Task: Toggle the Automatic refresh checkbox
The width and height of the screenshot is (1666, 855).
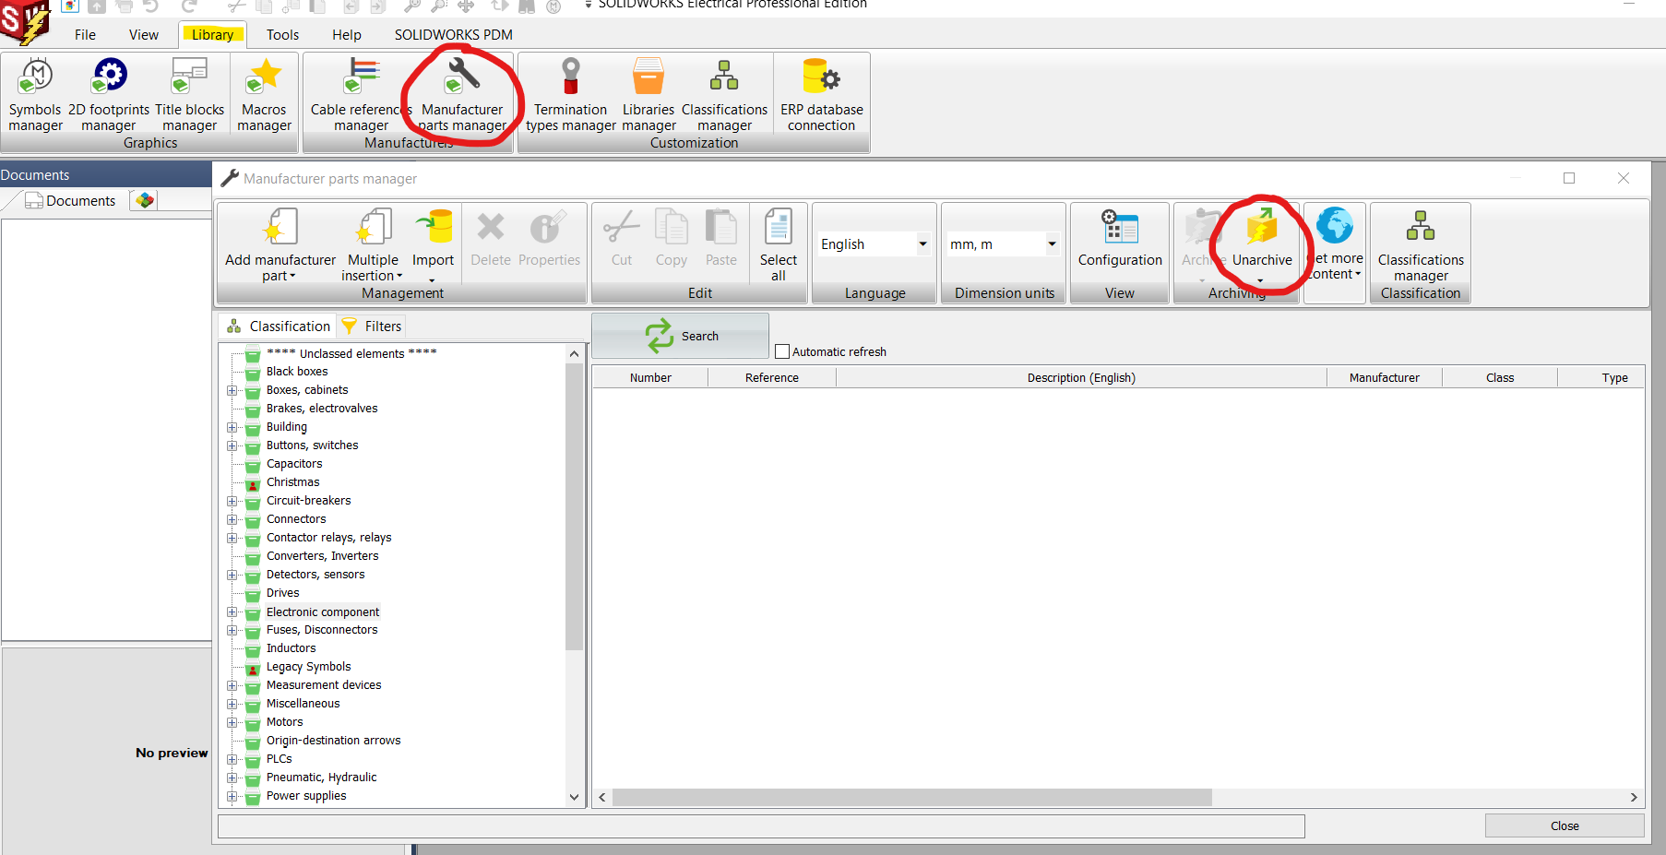Action: click(782, 351)
